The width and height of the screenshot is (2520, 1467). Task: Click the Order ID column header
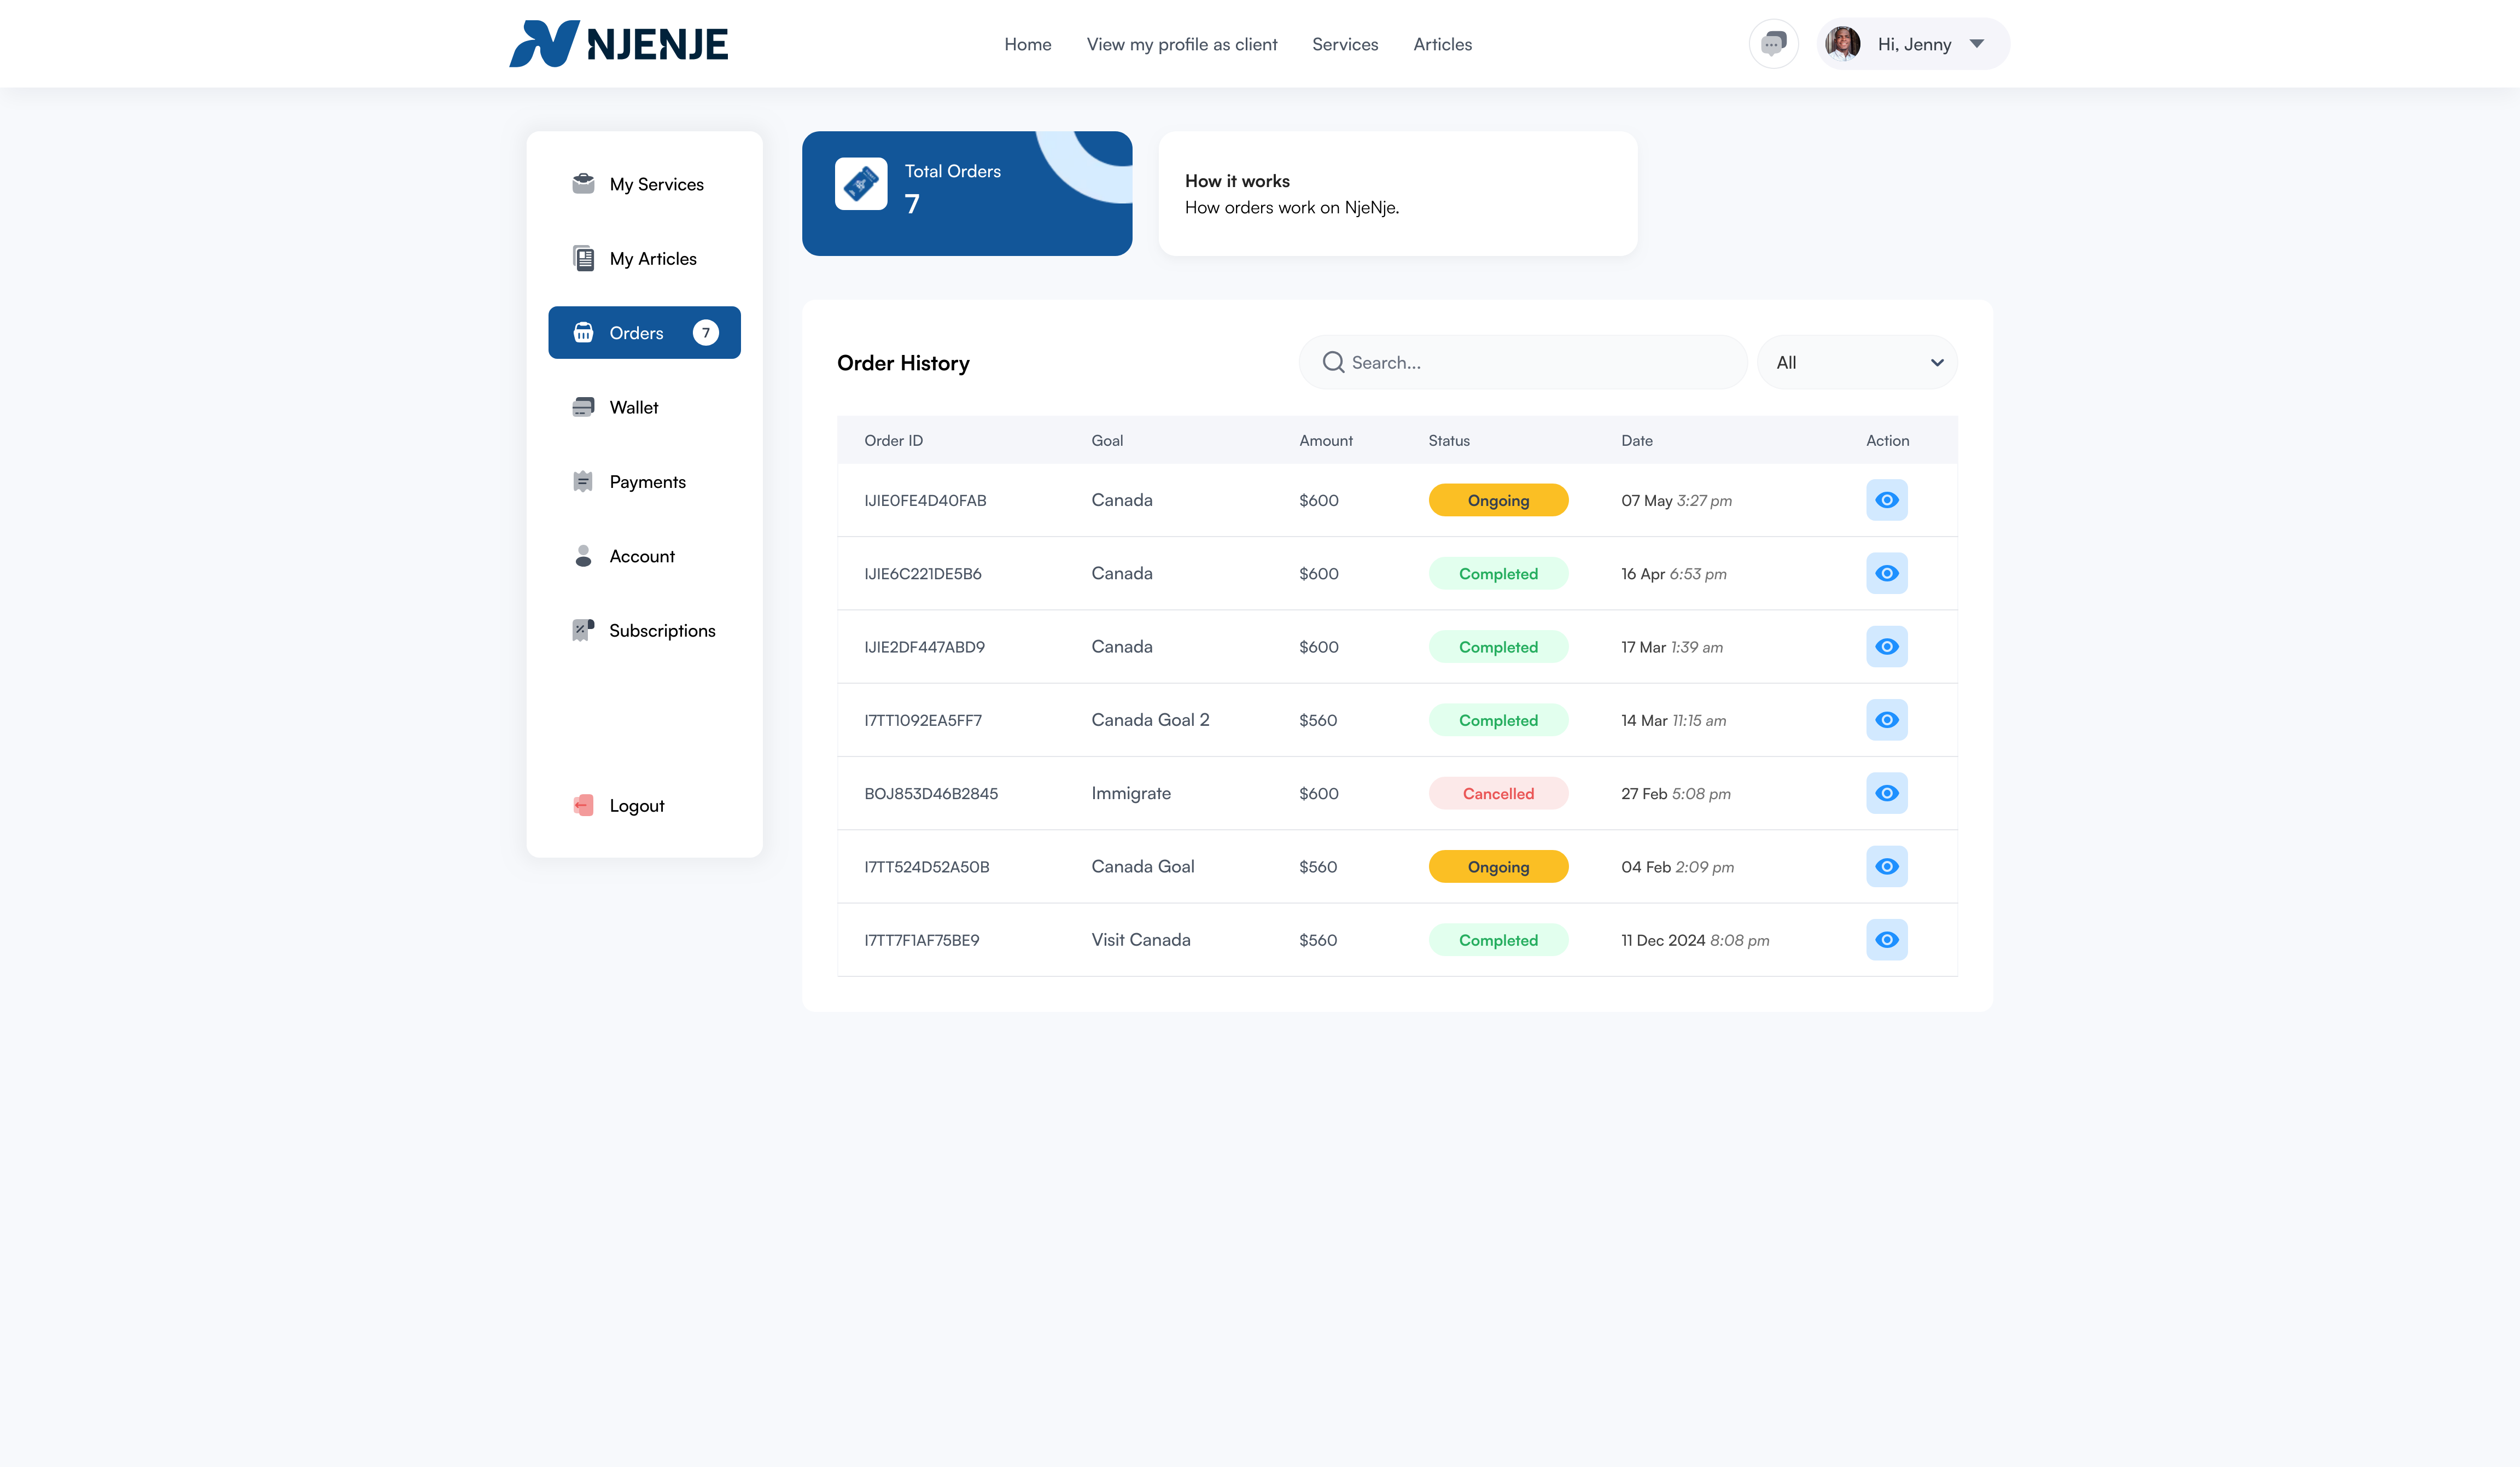point(893,440)
